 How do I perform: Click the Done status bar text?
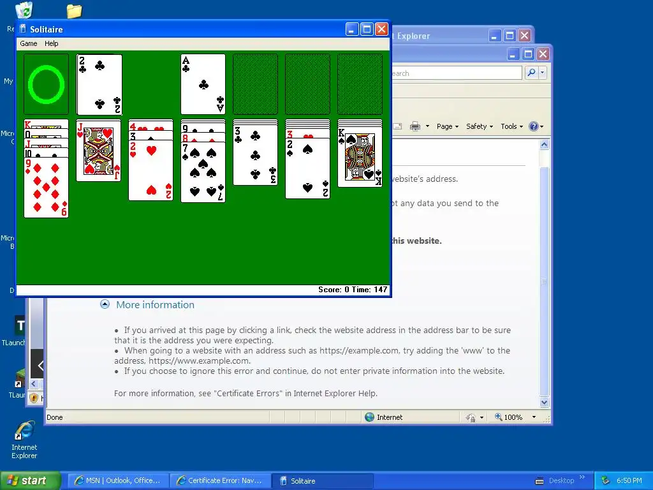tap(55, 417)
